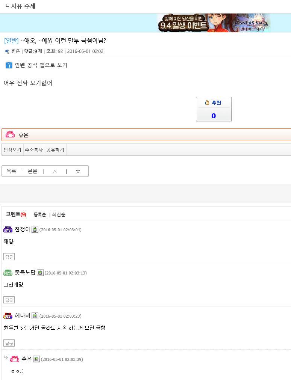Viewport: 291px width, 380px height.
Task: Switch comment sorting to 최신순
Action: point(59,214)
